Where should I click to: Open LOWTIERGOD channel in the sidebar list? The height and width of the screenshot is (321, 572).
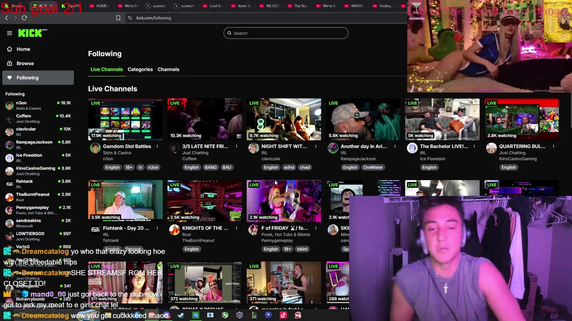pyautogui.click(x=38, y=236)
